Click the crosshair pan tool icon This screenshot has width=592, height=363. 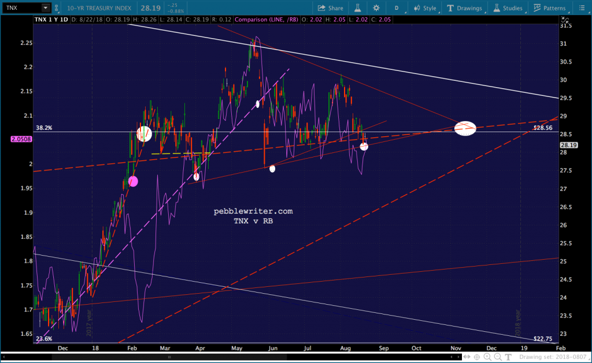click(x=477, y=357)
